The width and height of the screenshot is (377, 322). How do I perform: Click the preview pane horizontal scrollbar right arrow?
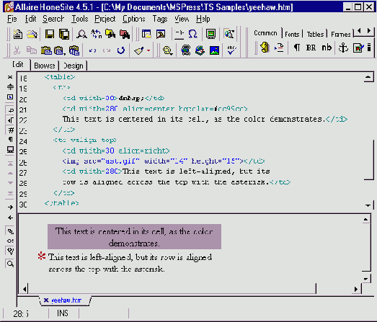(356, 289)
